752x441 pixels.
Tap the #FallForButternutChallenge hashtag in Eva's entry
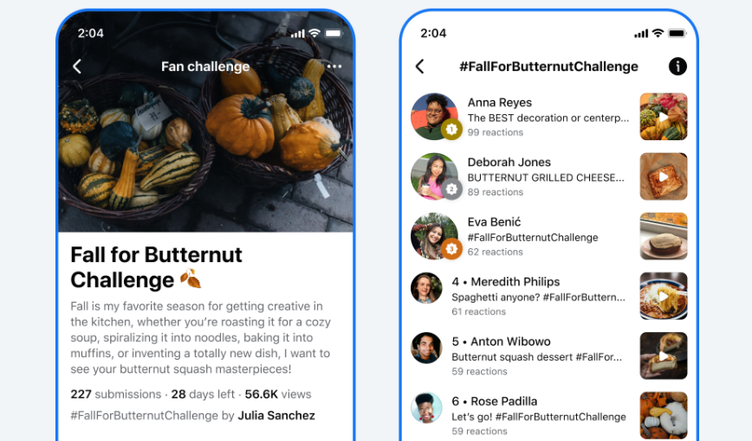pos(532,238)
